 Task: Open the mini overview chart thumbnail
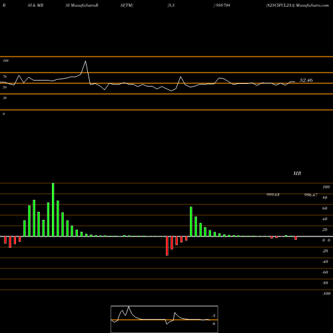165,319
